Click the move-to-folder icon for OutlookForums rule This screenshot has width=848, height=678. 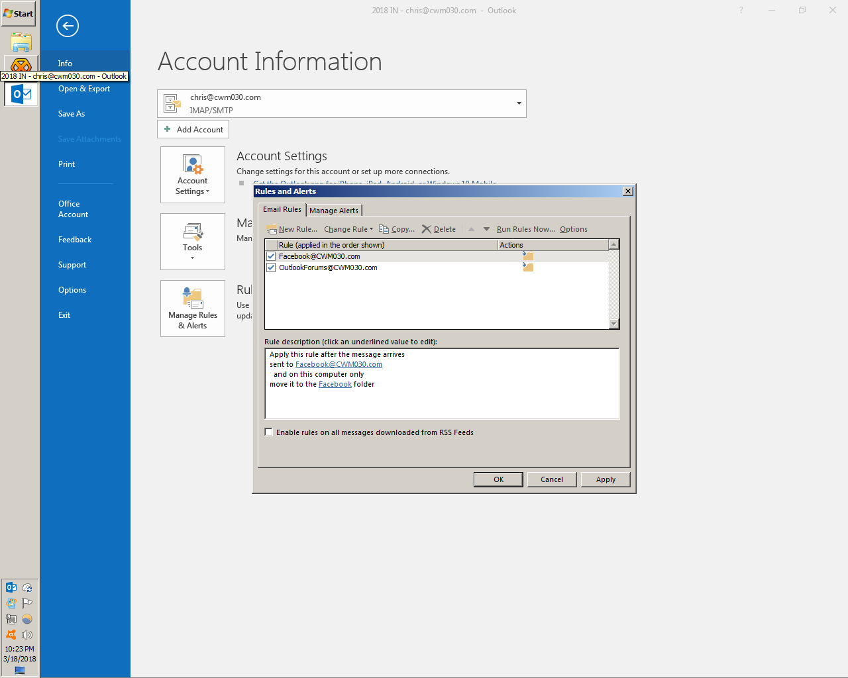pos(527,267)
